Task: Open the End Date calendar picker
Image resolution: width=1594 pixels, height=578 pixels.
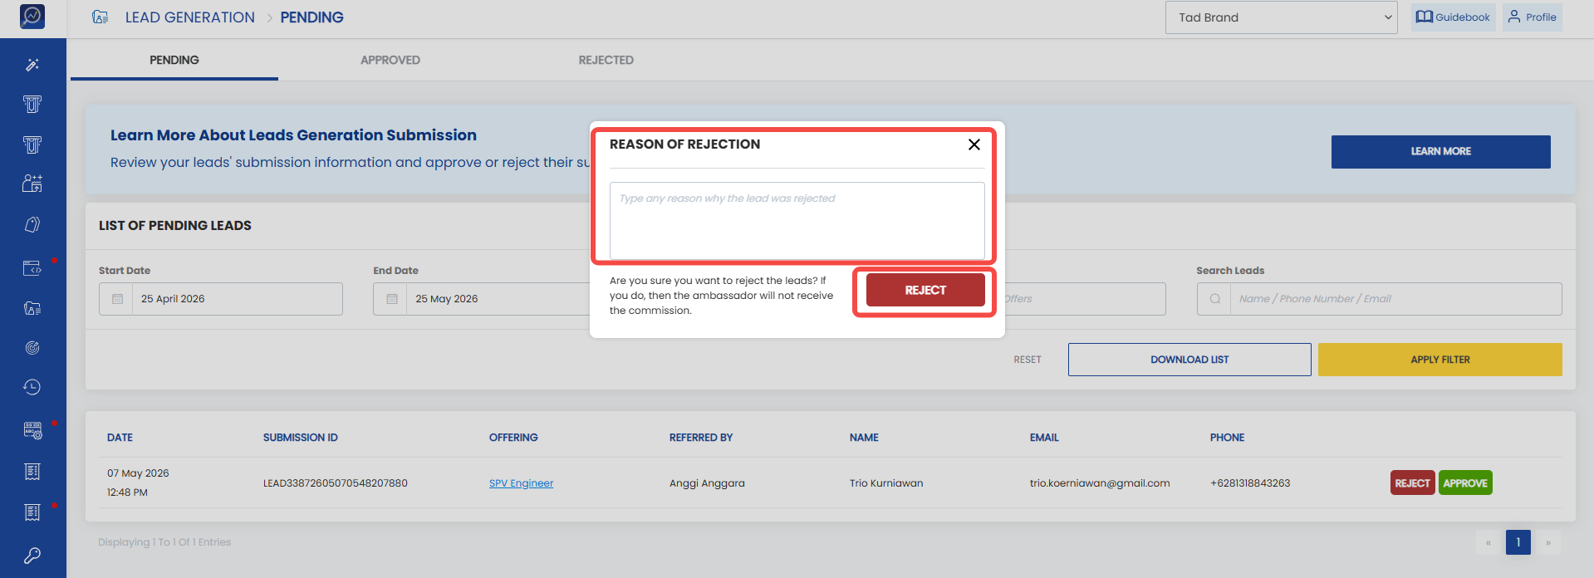Action: pyautogui.click(x=392, y=299)
